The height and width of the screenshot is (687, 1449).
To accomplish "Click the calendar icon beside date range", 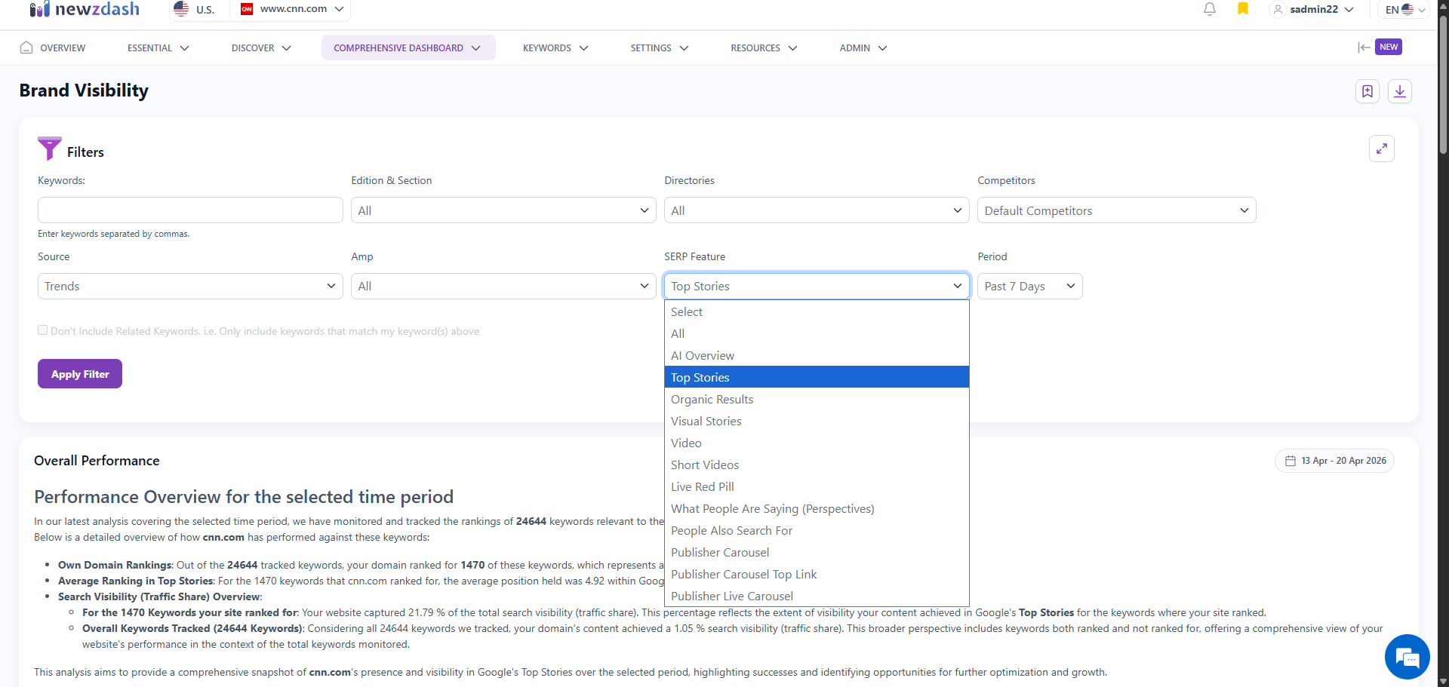I will pyautogui.click(x=1291, y=461).
